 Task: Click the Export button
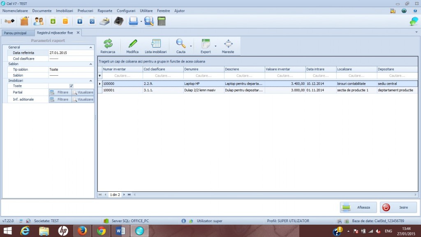tap(206, 46)
